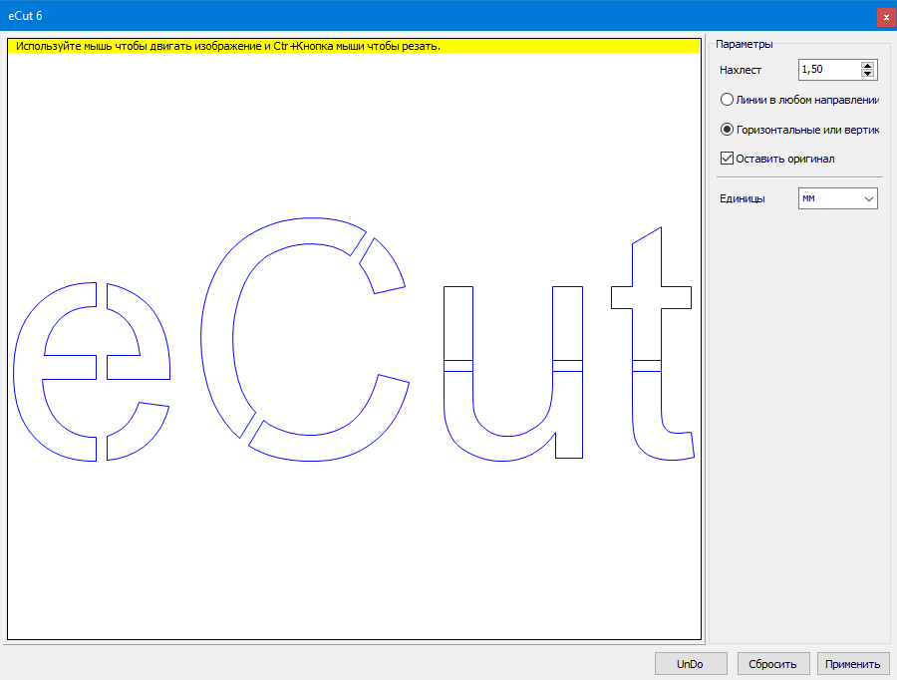Close the eCut 6 window
This screenshot has width=897, height=680.
pyautogui.click(x=886, y=17)
